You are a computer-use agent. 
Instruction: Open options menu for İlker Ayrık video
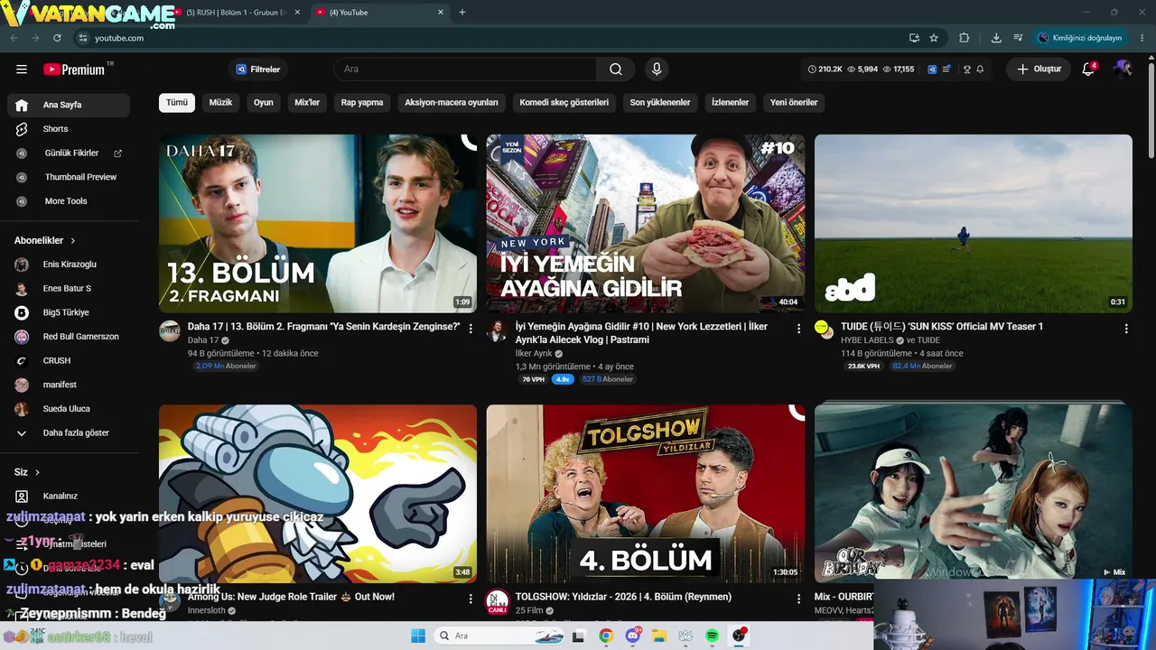pos(798,329)
